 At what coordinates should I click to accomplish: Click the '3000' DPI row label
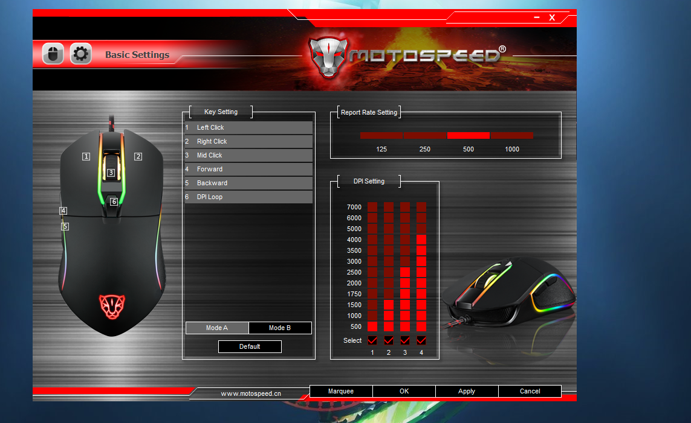coord(354,261)
